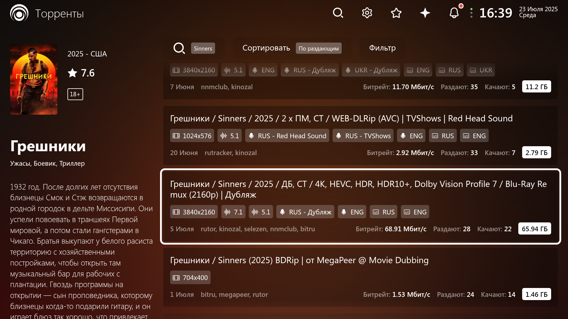The height and width of the screenshot is (319, 568).
Task: Open favorites star icon
Action: coord(396,13)
